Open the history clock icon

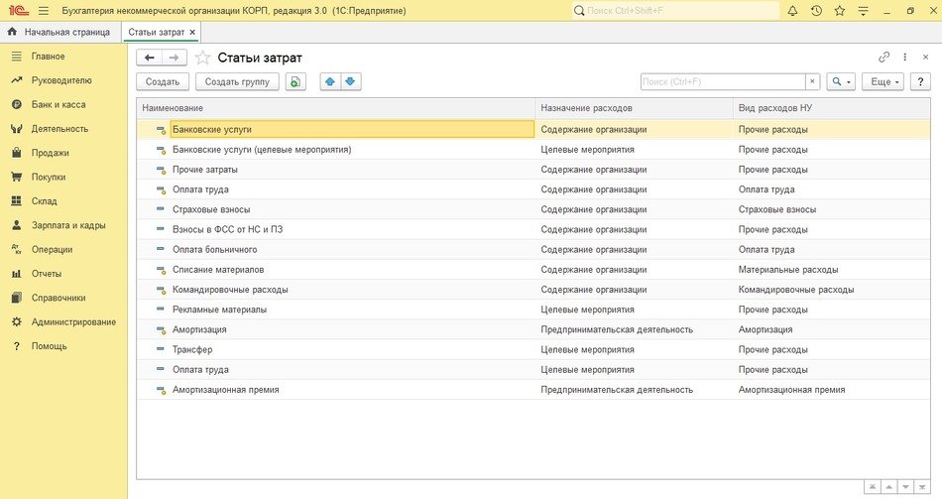(816, 11)
